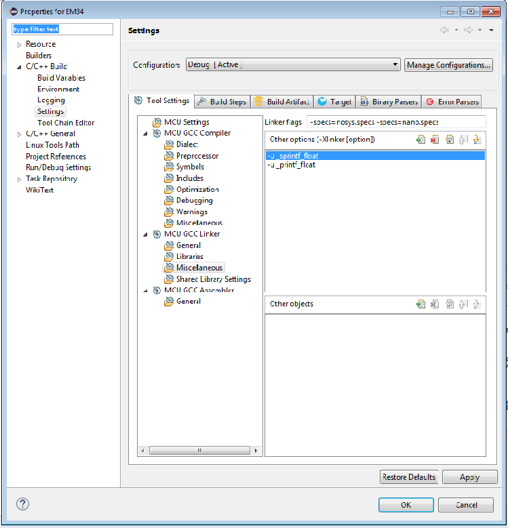Click the Manage Configurations button
The image size is (508, 528).
pos(448,65)
